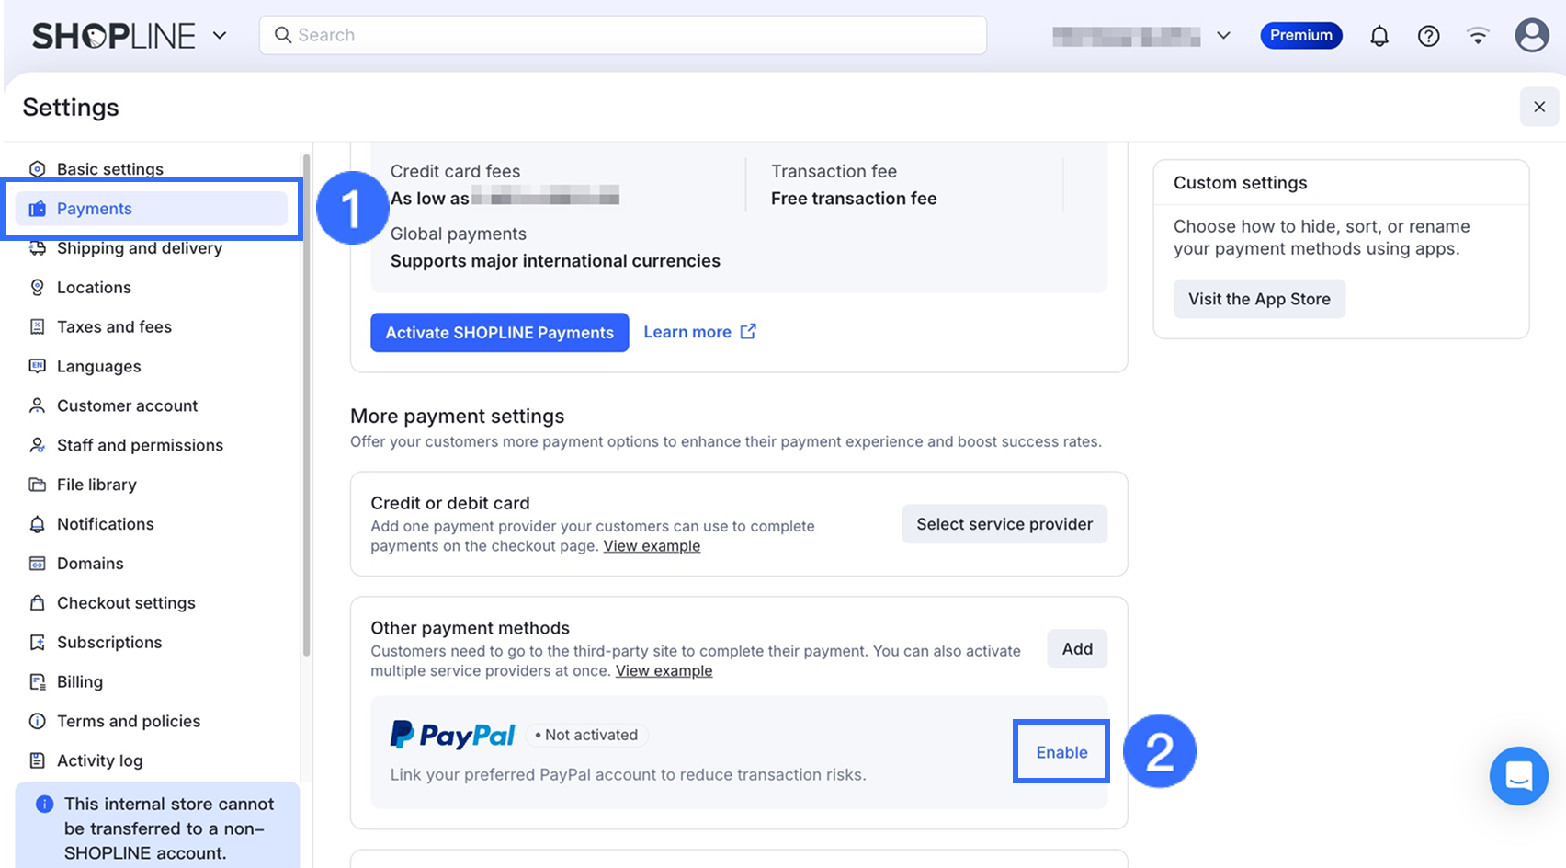This screenshot has height=868, width=1566.
Task: Click Activate SHOPLINE Payments button
Action: [499, 333]
